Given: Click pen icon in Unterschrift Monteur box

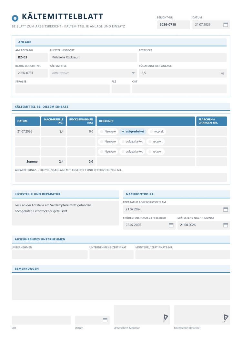Looking at the screenshot, I should point(166,318).
